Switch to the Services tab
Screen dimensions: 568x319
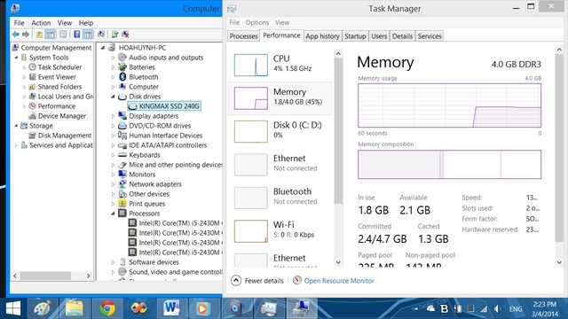coord(430,36)
